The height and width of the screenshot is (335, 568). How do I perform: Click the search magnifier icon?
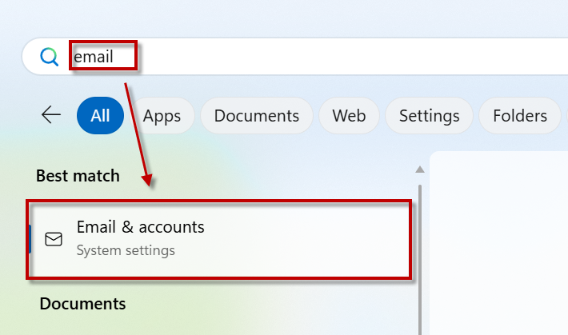click(x=50, y=57)
